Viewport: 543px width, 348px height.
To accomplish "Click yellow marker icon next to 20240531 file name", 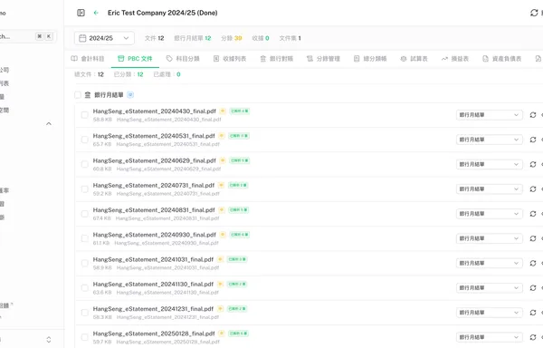I will (x=222, y=136).
